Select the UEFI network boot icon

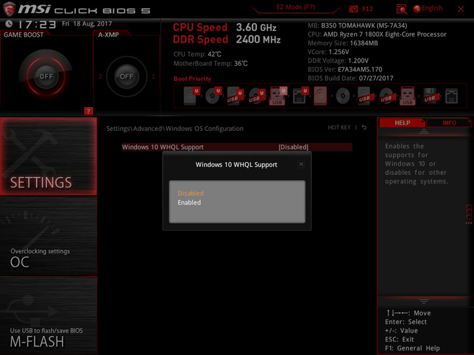tap(300, 96)
